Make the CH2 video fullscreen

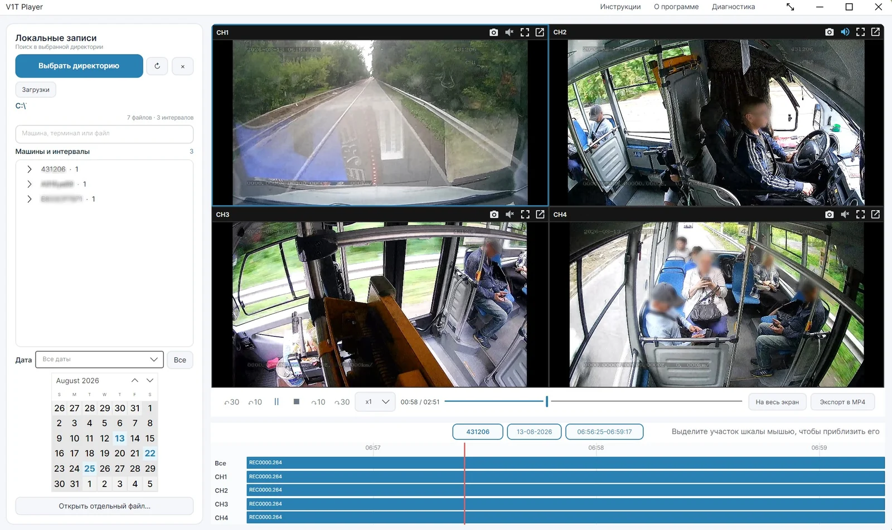click(860, 32)
